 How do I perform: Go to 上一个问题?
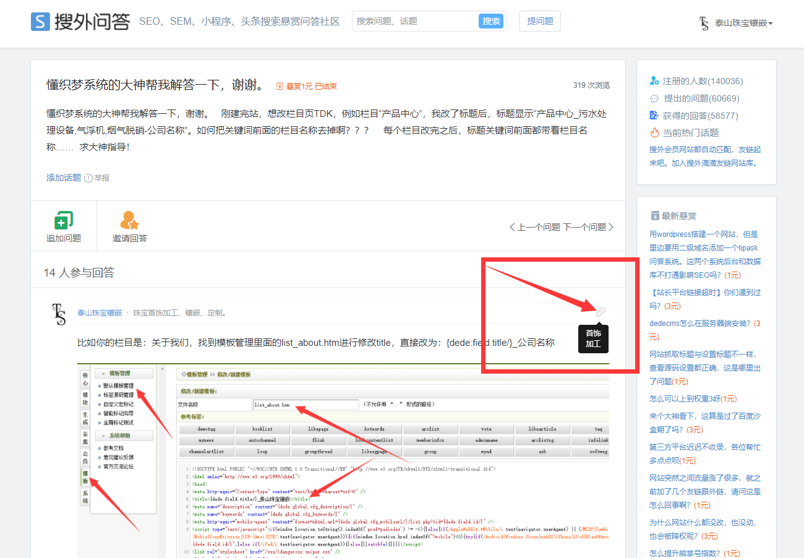click(x=535, y=227)
